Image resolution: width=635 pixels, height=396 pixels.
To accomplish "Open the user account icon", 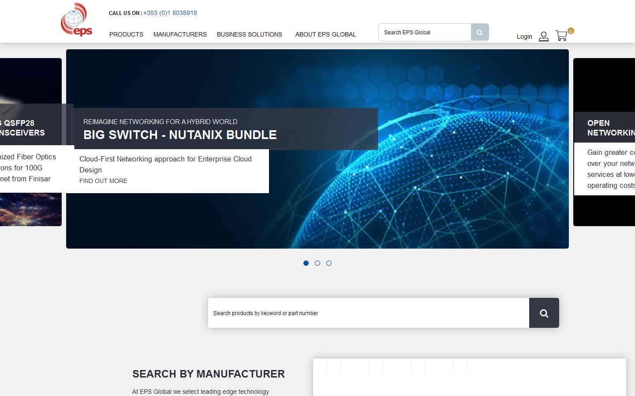I will (543, 36).
